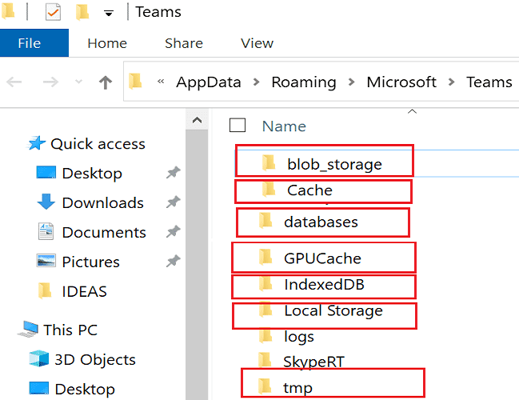Open the Customize Quick Access Toolbar dropdown
This screenshot has height=400, width=519.
(109, 14)
